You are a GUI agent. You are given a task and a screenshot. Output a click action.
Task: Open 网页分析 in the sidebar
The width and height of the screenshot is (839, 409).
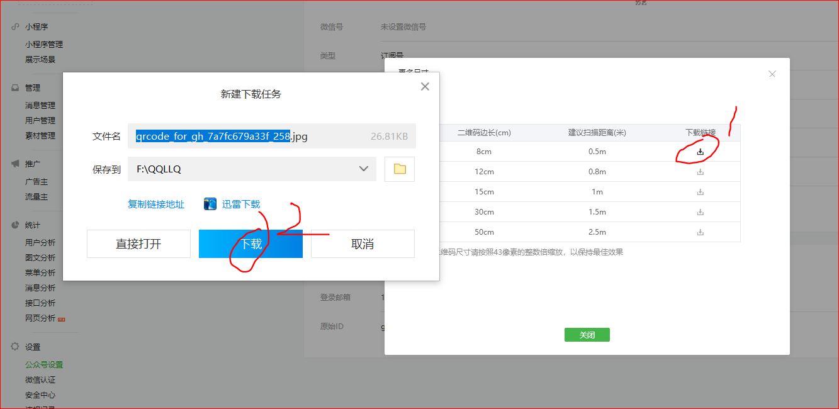coord(40,318)
